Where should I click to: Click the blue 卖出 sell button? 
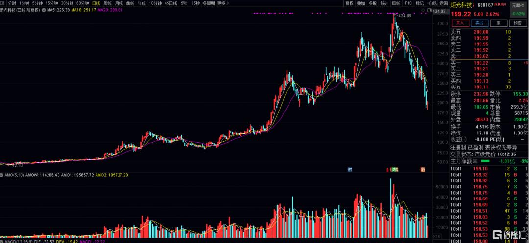point(480,23)
